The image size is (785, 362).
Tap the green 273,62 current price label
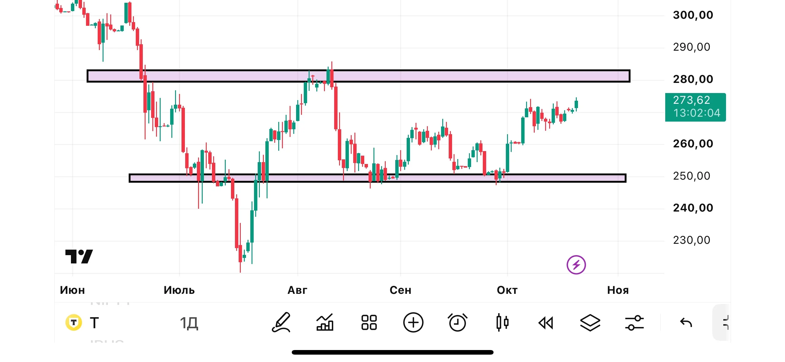point(695,107)
